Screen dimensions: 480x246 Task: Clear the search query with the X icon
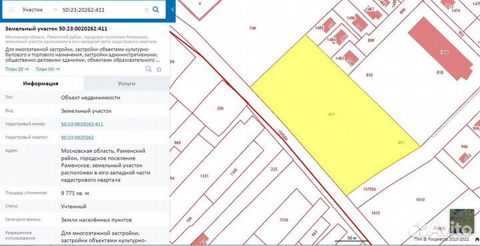(146, 10)
